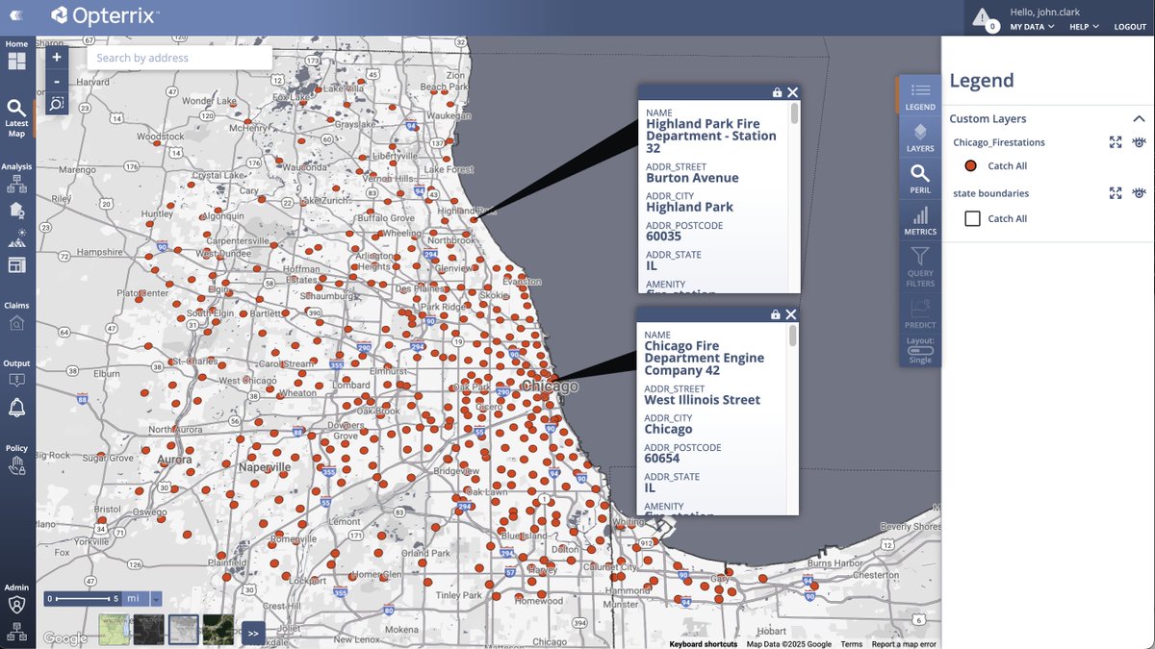
Task: Switch to the METRICS tab
Action: tap(920, 220)
